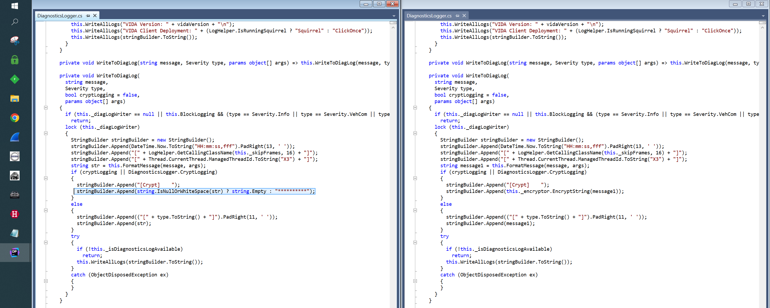Image resolution: width=770 pixels, height=308 pixels.
Task: Maximize the left code window
Action: 379,4
